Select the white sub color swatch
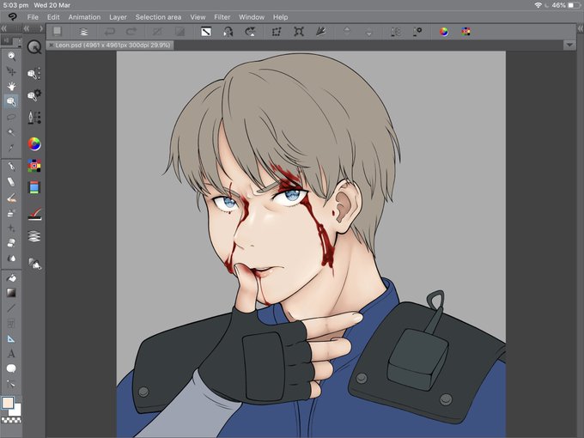Image resolution: width=584 pixels, height=438 pixels. click(x=15, y=410)
